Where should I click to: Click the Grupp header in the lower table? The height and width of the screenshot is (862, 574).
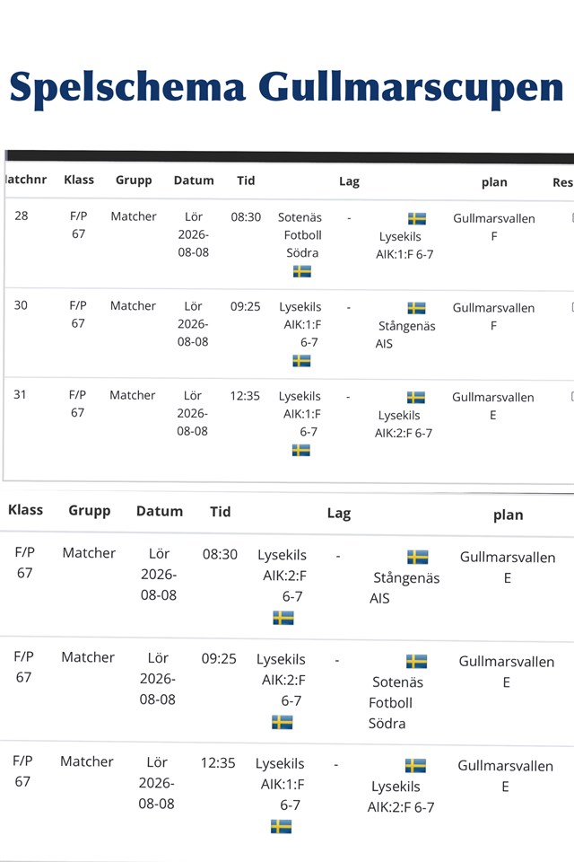[89, 511]
